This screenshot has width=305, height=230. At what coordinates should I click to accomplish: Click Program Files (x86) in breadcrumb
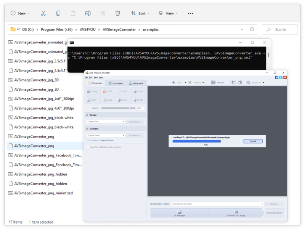pyautogui.click(x=56, y=30)
